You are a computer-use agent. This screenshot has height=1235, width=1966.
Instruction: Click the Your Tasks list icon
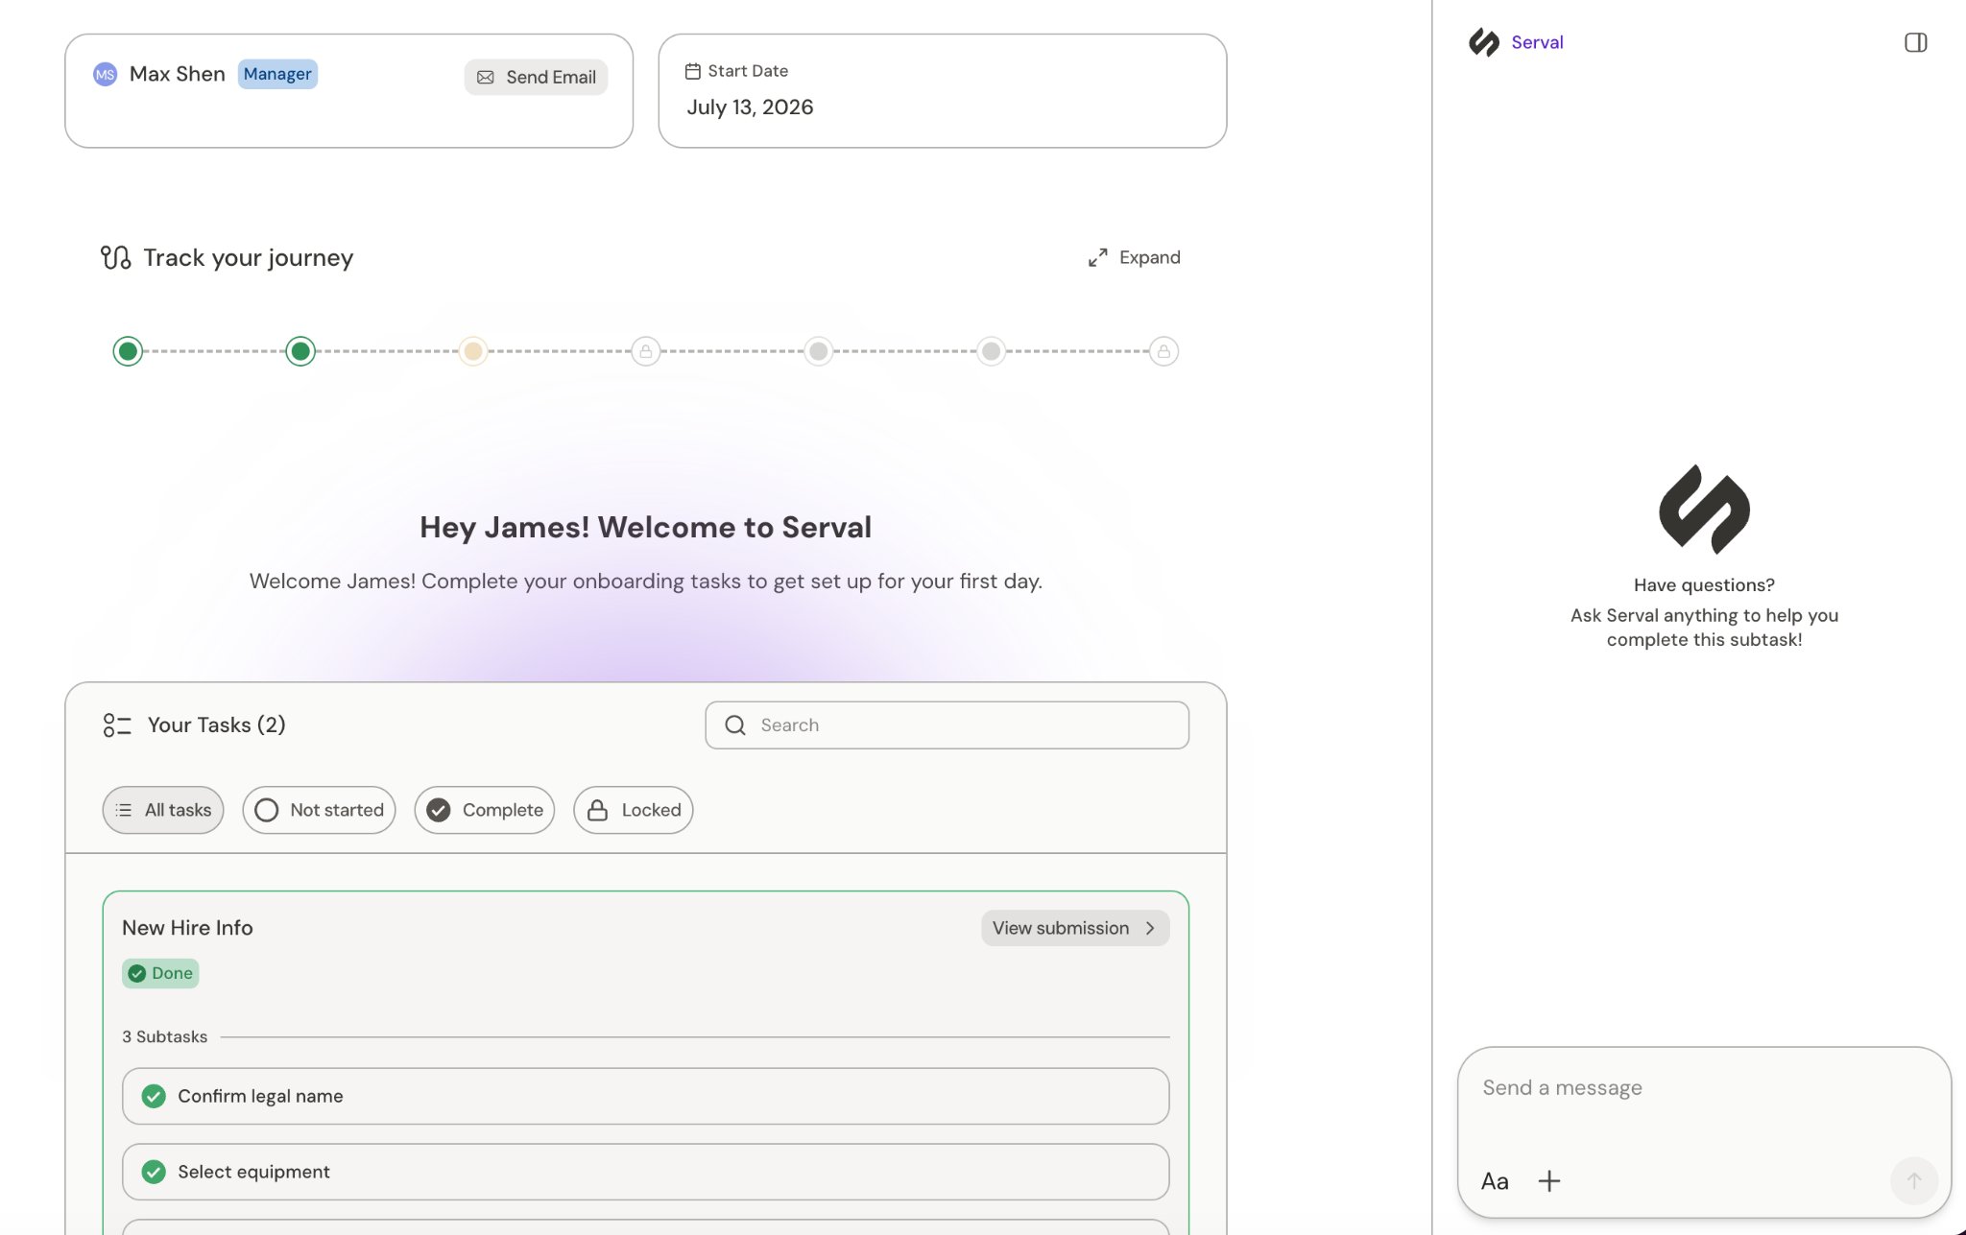click(116, 725)
